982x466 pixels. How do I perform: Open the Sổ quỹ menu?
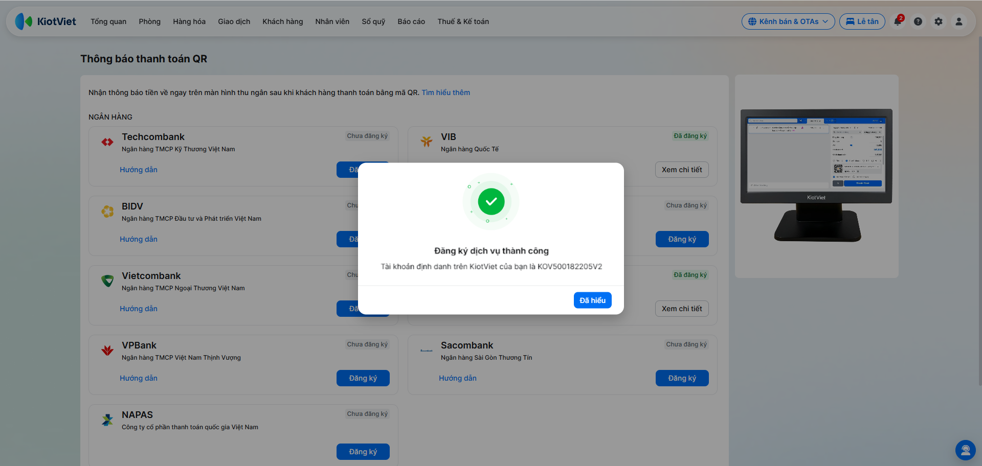(x=373, y=21)
